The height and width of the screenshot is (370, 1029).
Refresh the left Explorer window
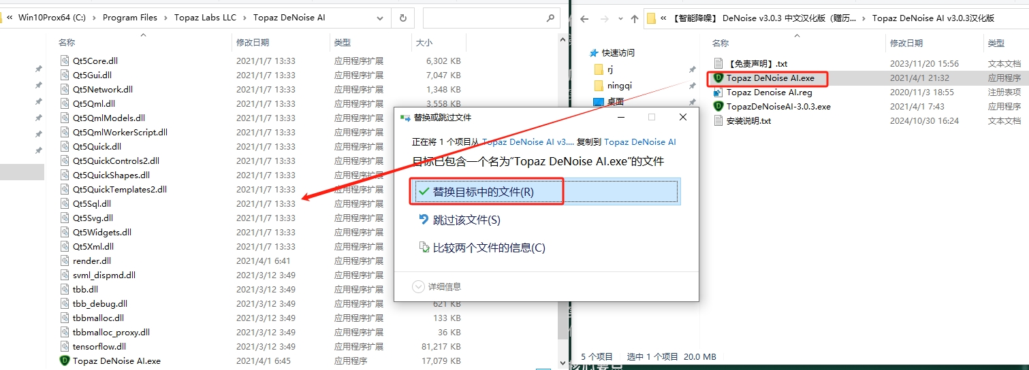tap(403, 18)
